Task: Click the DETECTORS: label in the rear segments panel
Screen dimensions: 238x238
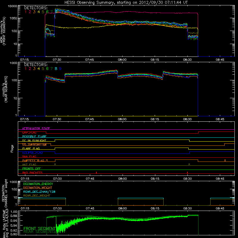Action: [36, 65]
